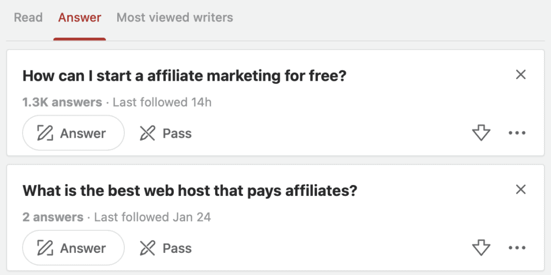Screen dimensions: 551x275
Task: Dismiss the best web host question card
Action: pyautogui.click(x=520, y=189)
